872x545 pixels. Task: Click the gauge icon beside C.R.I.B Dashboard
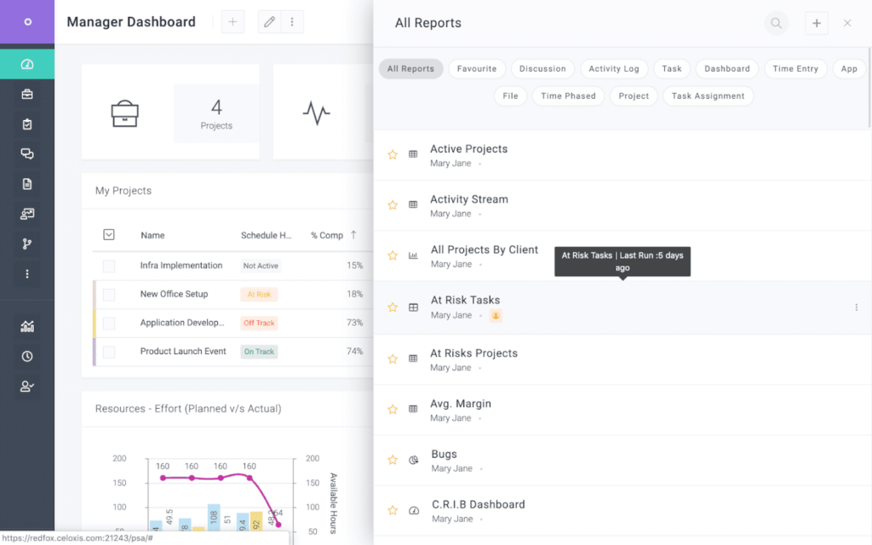[414, 511]
